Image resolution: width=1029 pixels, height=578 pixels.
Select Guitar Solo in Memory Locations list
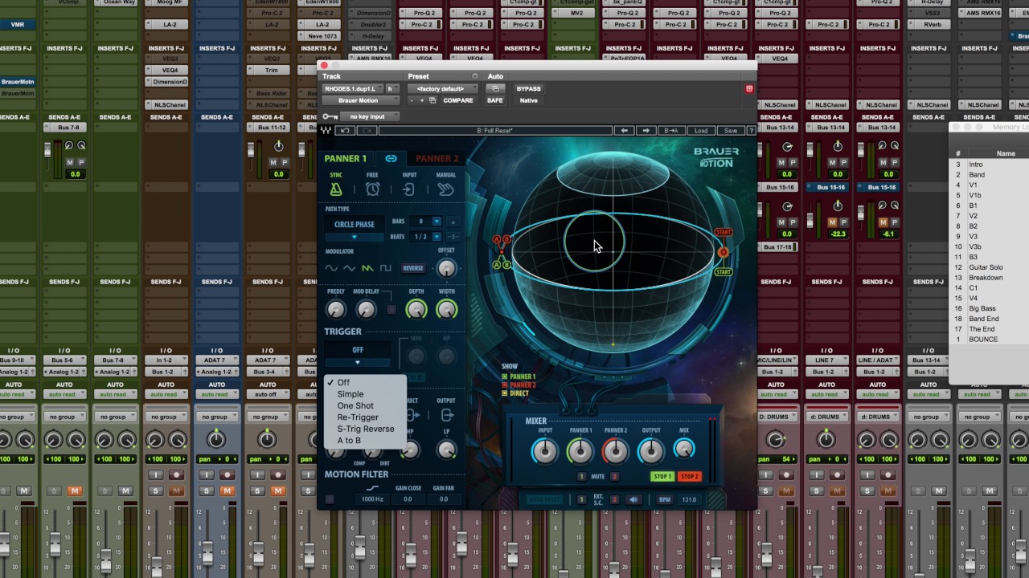985,267
